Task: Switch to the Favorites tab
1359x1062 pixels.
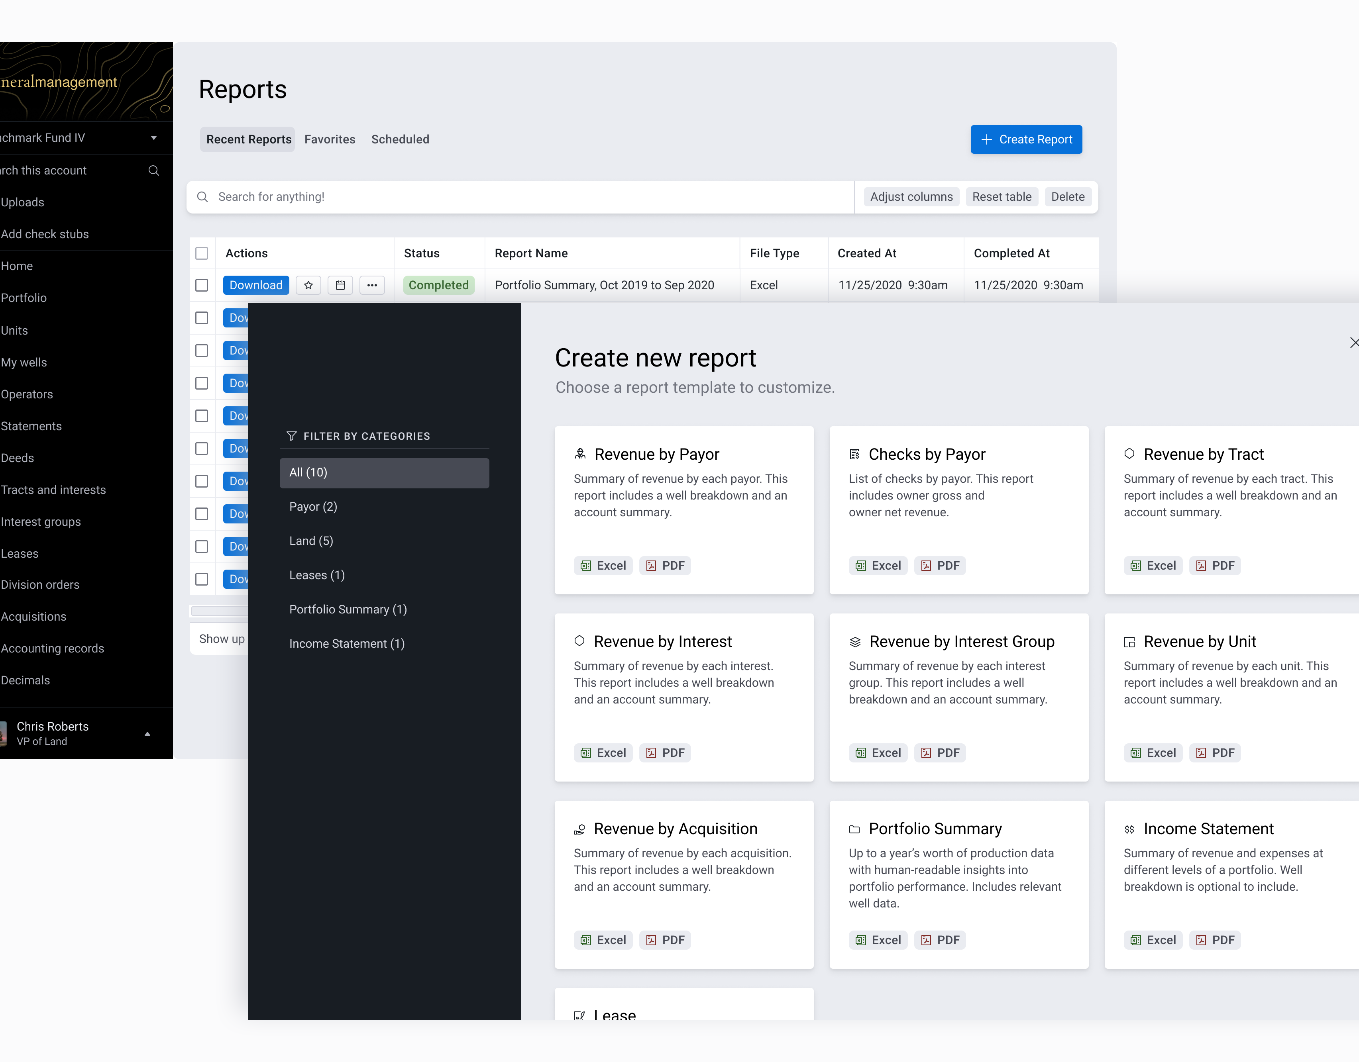Action: coord(330,139)
